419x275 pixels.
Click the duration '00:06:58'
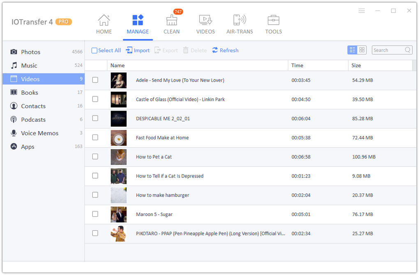coord(301,157)
